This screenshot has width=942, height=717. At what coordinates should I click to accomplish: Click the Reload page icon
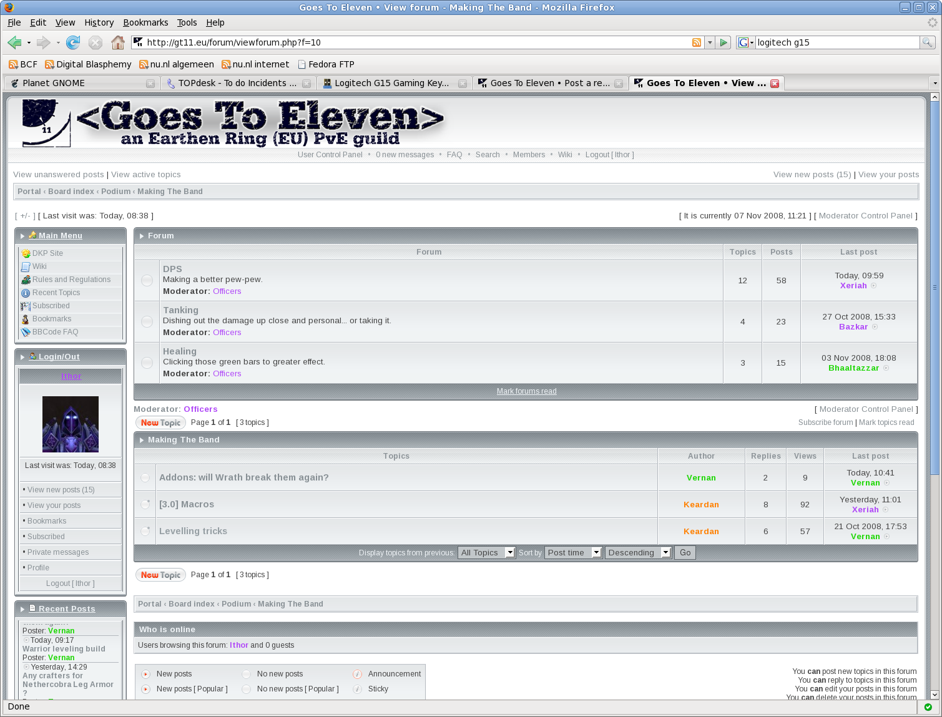[x=73, y=42]
